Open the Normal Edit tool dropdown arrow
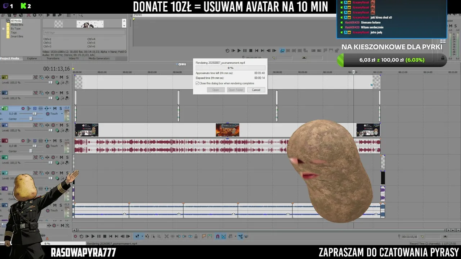 [x=142, y=236]
